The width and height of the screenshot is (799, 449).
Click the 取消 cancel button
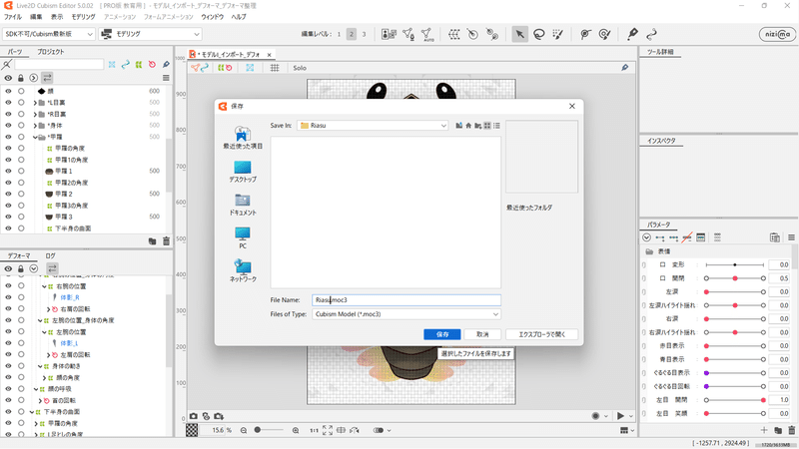482,334
